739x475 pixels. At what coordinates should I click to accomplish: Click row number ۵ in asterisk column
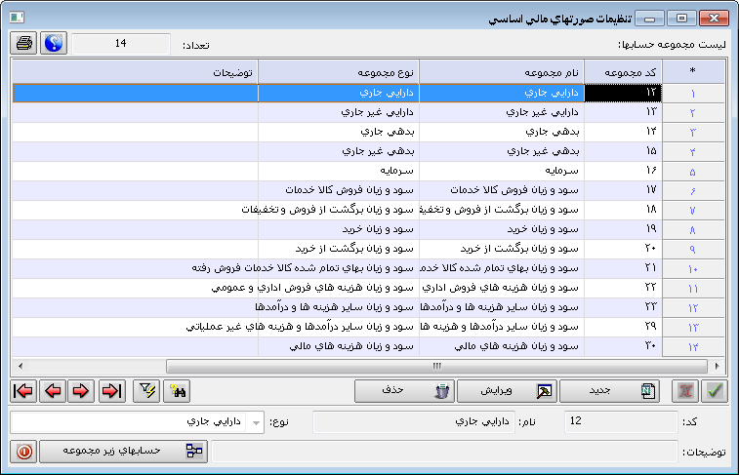pyautogui.click(x=693, y=172)
